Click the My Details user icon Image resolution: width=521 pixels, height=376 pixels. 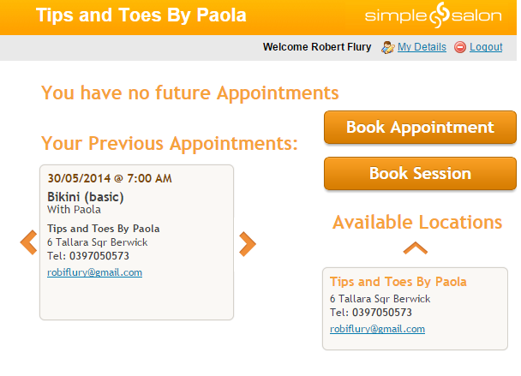pyautogui.click(x=387, y=47)
